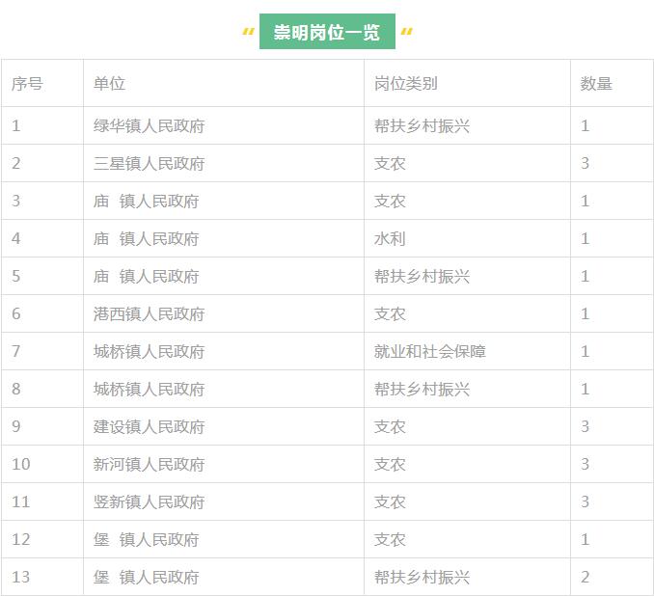
Task: Select the 就业和社会保障 job category cell
Action: (x=429, y=352)
